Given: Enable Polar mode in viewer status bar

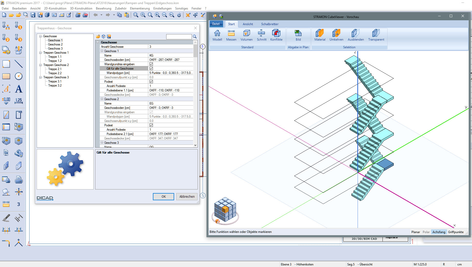Looking at the screenshot, I should 426,232.
